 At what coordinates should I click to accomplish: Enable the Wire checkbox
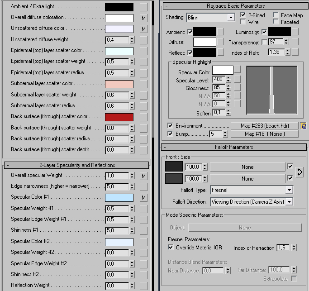point(243,22)
